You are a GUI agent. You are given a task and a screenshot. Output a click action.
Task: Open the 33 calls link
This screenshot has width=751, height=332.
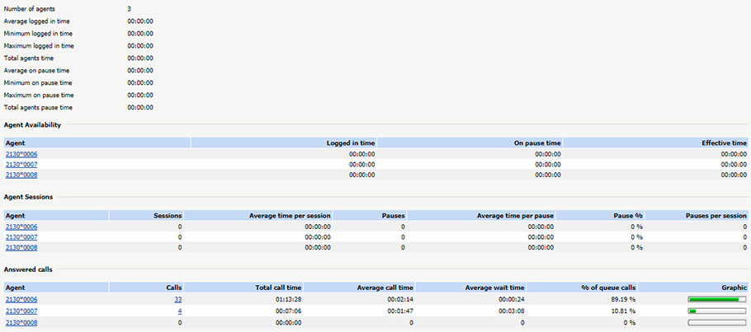177,299
